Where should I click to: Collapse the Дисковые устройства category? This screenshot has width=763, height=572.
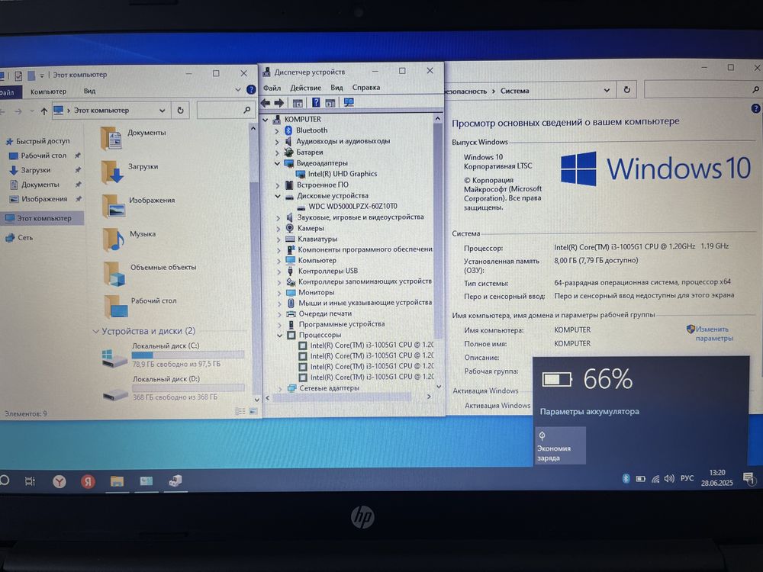278,196
